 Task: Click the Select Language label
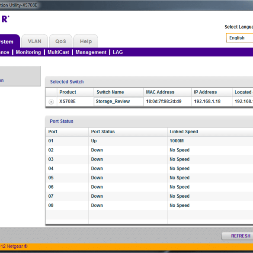pos(239,27)
